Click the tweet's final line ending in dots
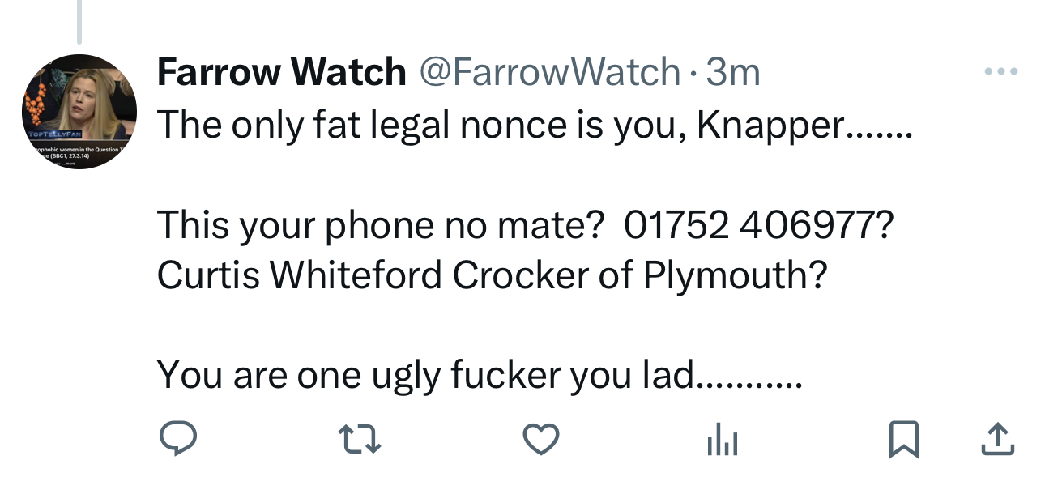 click(x=480, y=375)
